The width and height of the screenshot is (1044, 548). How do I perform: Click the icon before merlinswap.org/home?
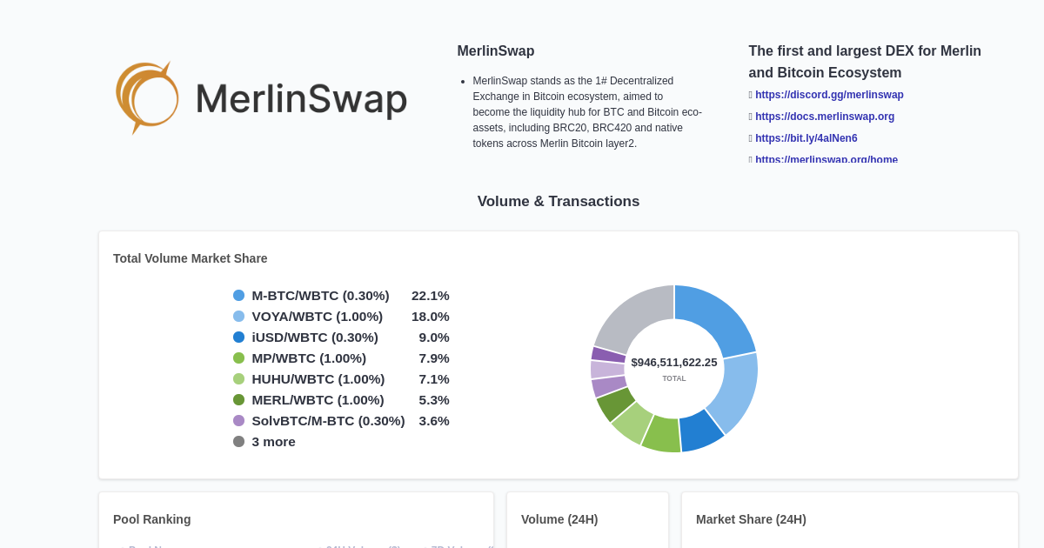[x=750, y=159]
